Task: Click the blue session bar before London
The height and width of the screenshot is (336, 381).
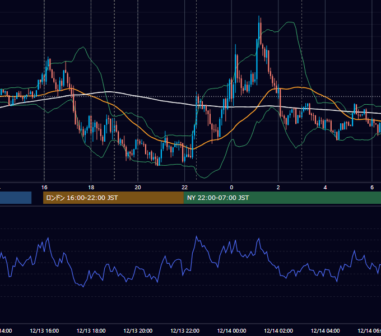Action: [x=16, y=198]
